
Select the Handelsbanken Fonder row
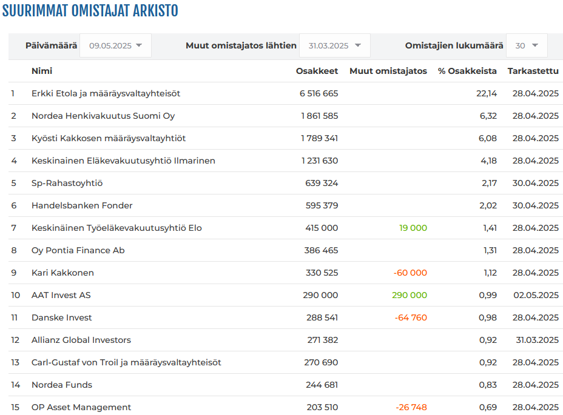[x=286, y=205]
